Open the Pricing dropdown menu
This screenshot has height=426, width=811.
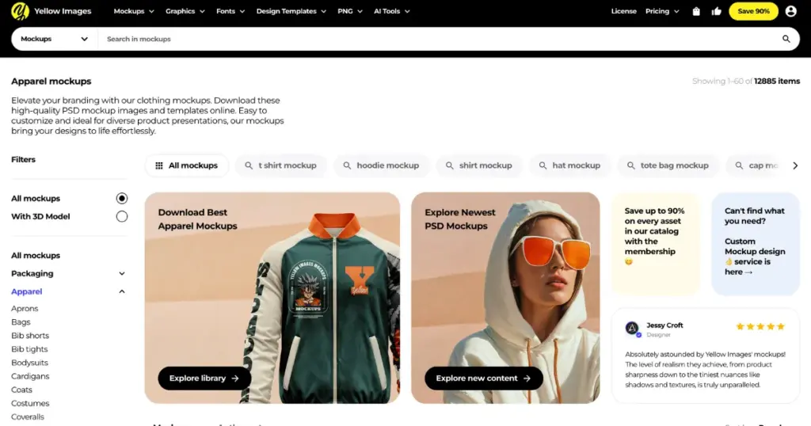662,11
